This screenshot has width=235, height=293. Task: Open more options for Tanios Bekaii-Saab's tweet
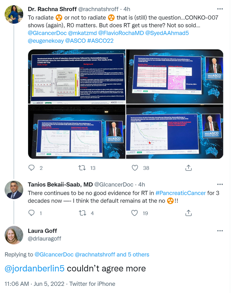[220, 185]
